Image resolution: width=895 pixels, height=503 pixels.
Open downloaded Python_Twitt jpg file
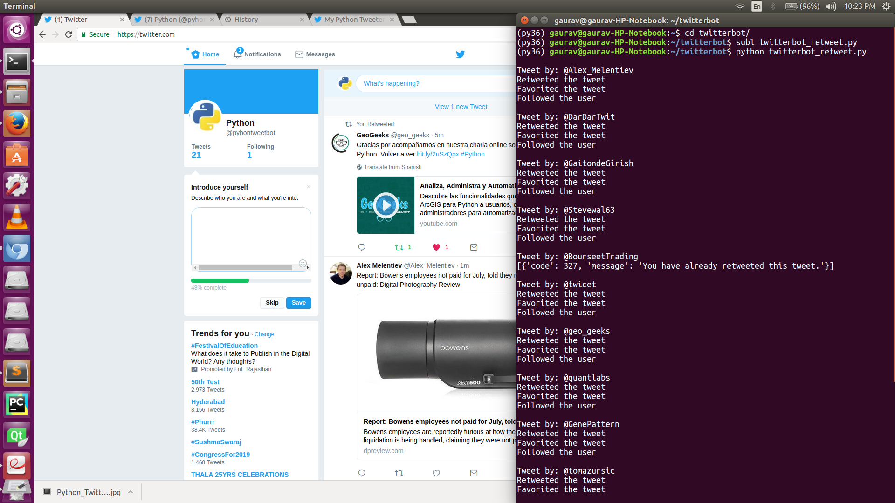[82, 492]
